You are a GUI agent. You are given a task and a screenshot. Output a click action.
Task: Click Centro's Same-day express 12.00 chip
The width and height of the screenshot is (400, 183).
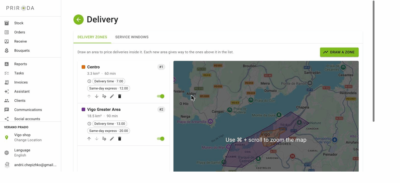tap(109, 88)
